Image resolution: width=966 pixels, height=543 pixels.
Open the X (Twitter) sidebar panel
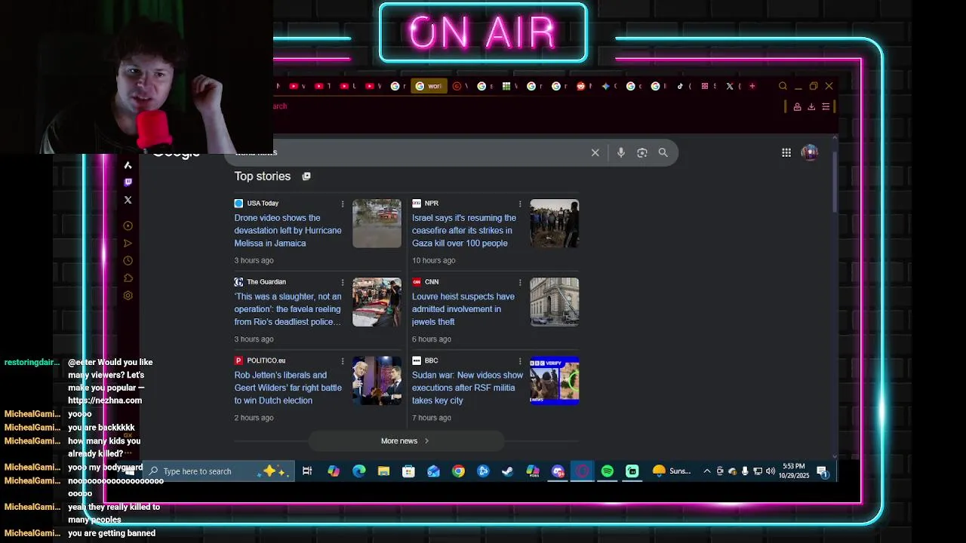pyautogui.click(x=128, y=200)
